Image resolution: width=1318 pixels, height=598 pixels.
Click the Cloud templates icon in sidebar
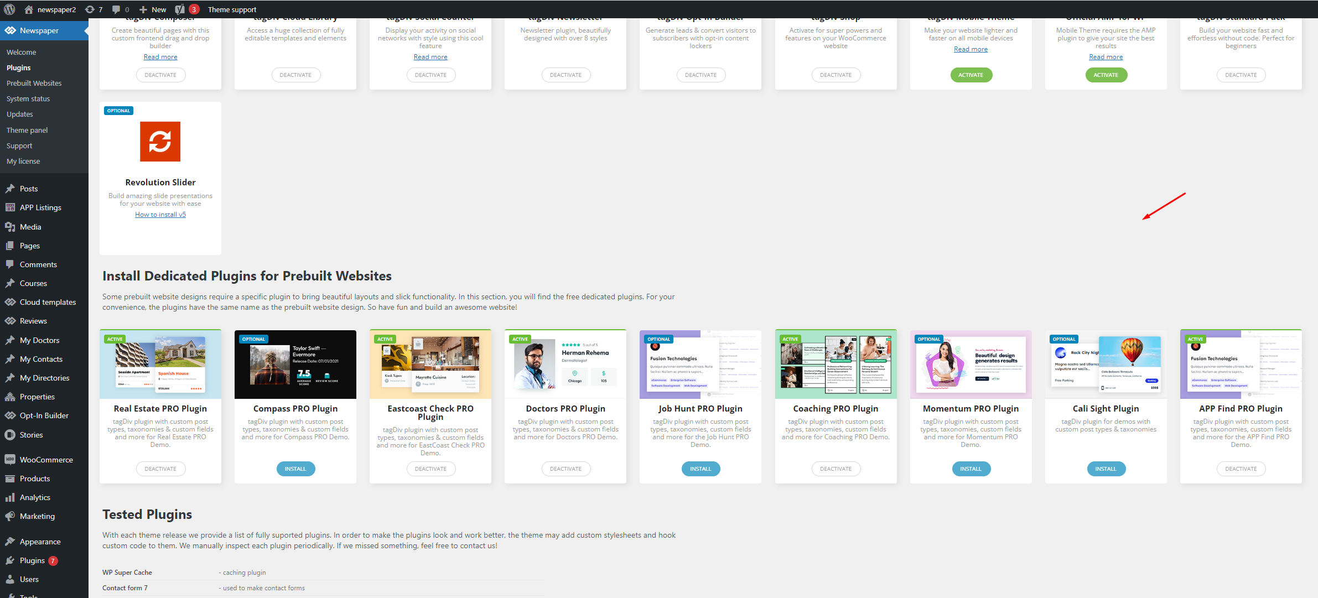click(10, 302)
